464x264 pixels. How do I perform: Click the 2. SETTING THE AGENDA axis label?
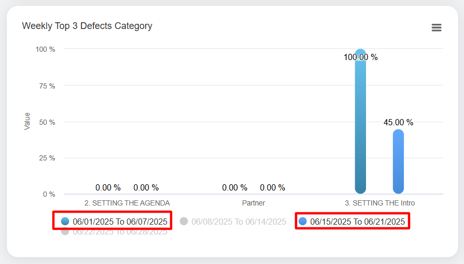pyautogui.click(x=127, y=203)
